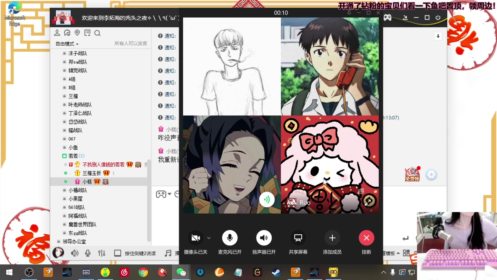Open the 小鱼 channel
The height and width of the screenshot is (280, 497).
coord(73,148)
